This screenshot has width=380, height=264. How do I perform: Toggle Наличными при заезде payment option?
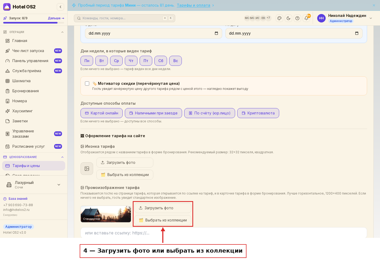153,113
